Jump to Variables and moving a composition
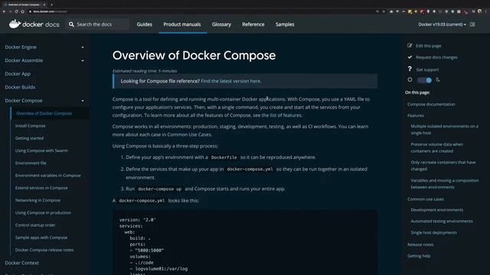 (445, 183)
